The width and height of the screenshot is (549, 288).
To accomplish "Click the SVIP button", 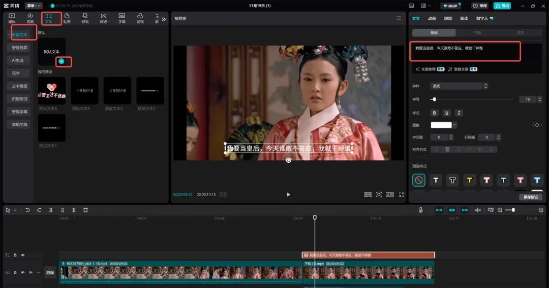I will point(450,6).
